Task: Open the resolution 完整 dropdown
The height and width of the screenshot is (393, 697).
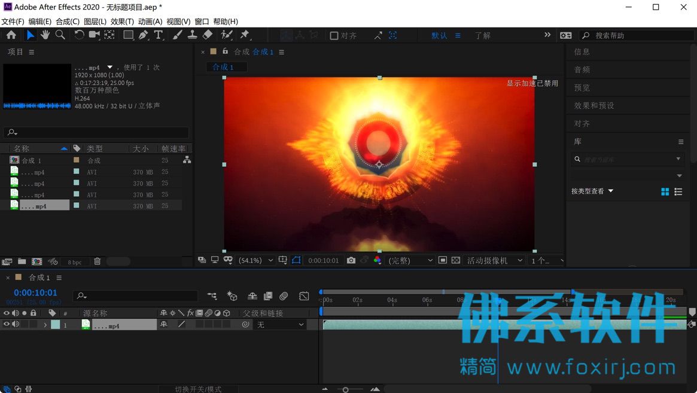Action: [410, 261]
